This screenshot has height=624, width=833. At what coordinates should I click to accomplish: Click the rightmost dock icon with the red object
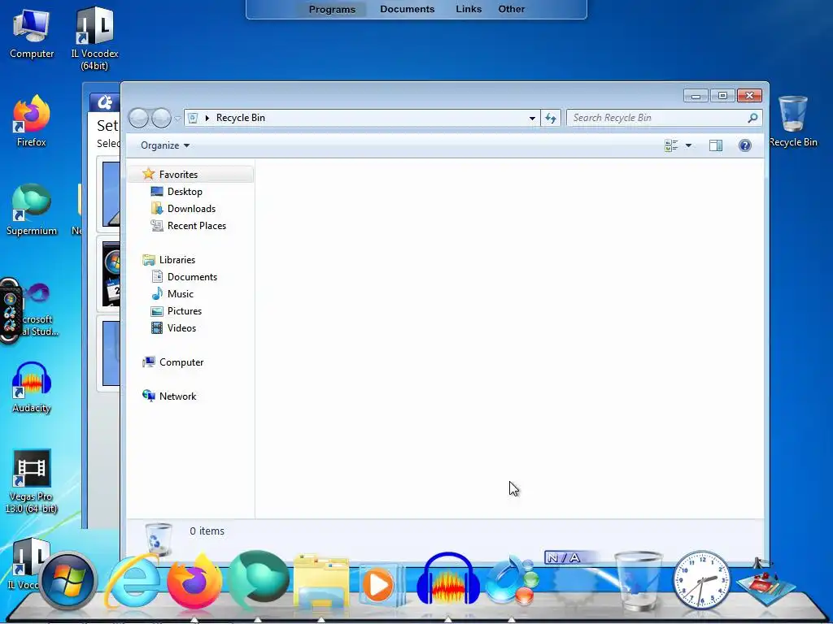click(765, 583)
